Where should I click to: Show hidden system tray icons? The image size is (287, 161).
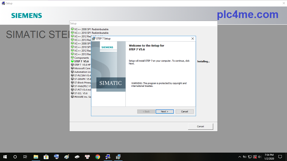(x=240, y=157)
